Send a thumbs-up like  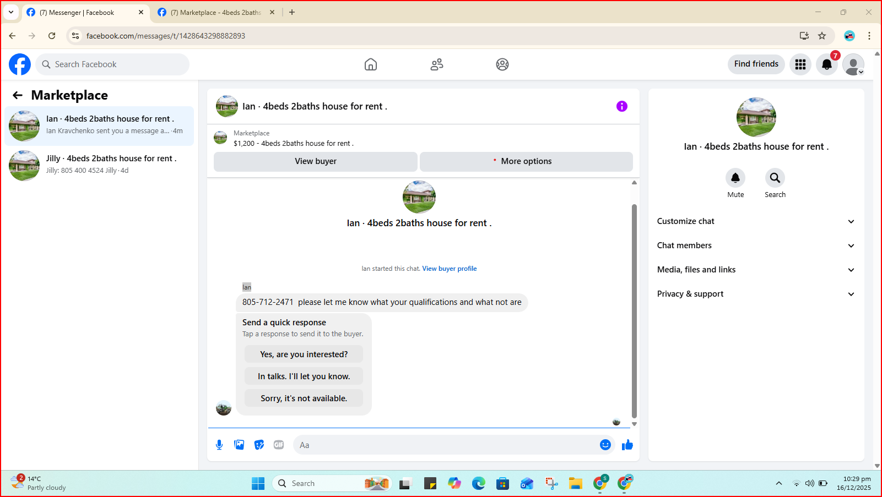[627, 445]
